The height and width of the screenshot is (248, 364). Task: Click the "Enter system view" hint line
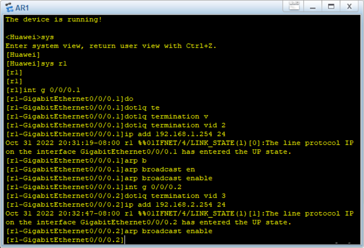click(x=111, y=46)
